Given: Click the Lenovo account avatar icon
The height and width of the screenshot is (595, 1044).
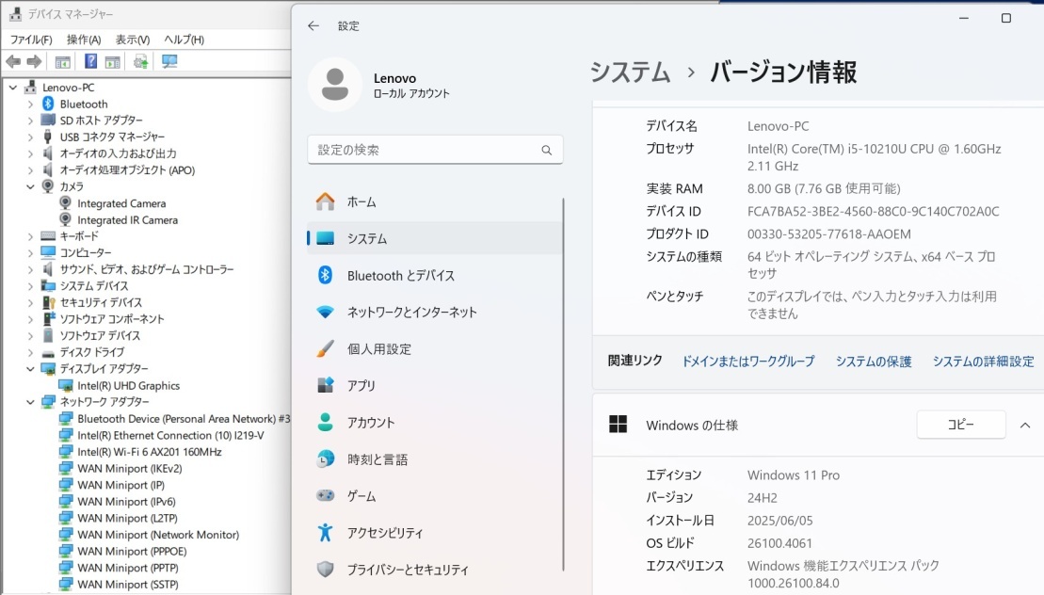Looking at the screenshot, I should tap(334, 85).
